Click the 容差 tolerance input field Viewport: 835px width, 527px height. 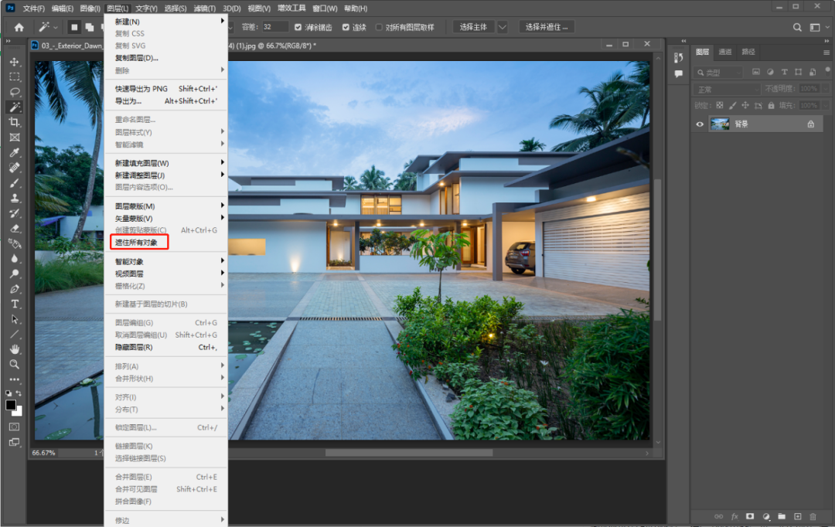tap(274, 27)
